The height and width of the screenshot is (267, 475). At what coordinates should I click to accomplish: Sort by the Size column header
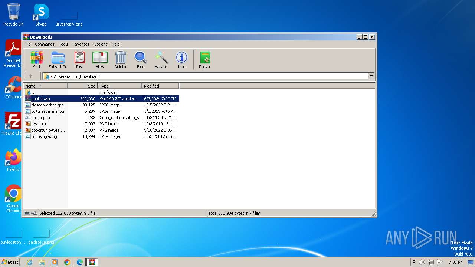pyautogui.click(x=82, y=86)
